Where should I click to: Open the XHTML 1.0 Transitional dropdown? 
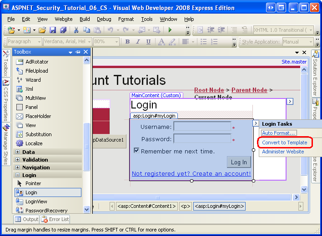pyautogui.click(x=311, y=30)
